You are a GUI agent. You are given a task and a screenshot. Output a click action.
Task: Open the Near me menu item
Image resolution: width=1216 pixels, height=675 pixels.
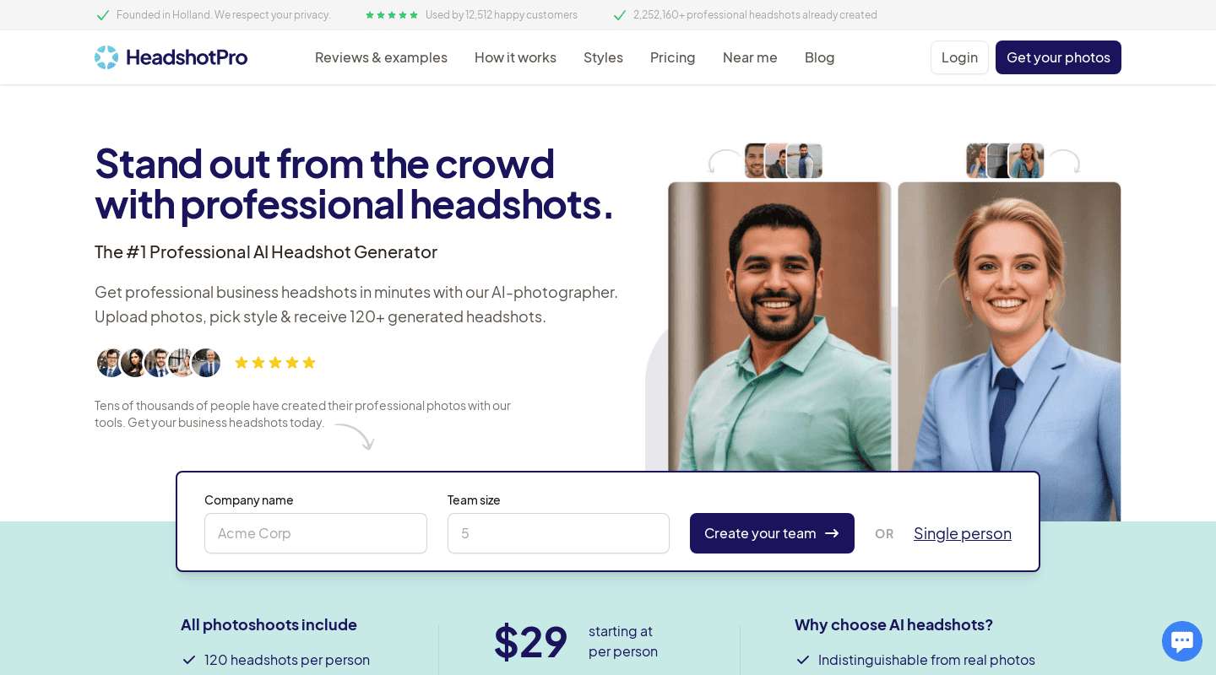tap(750, 57)
